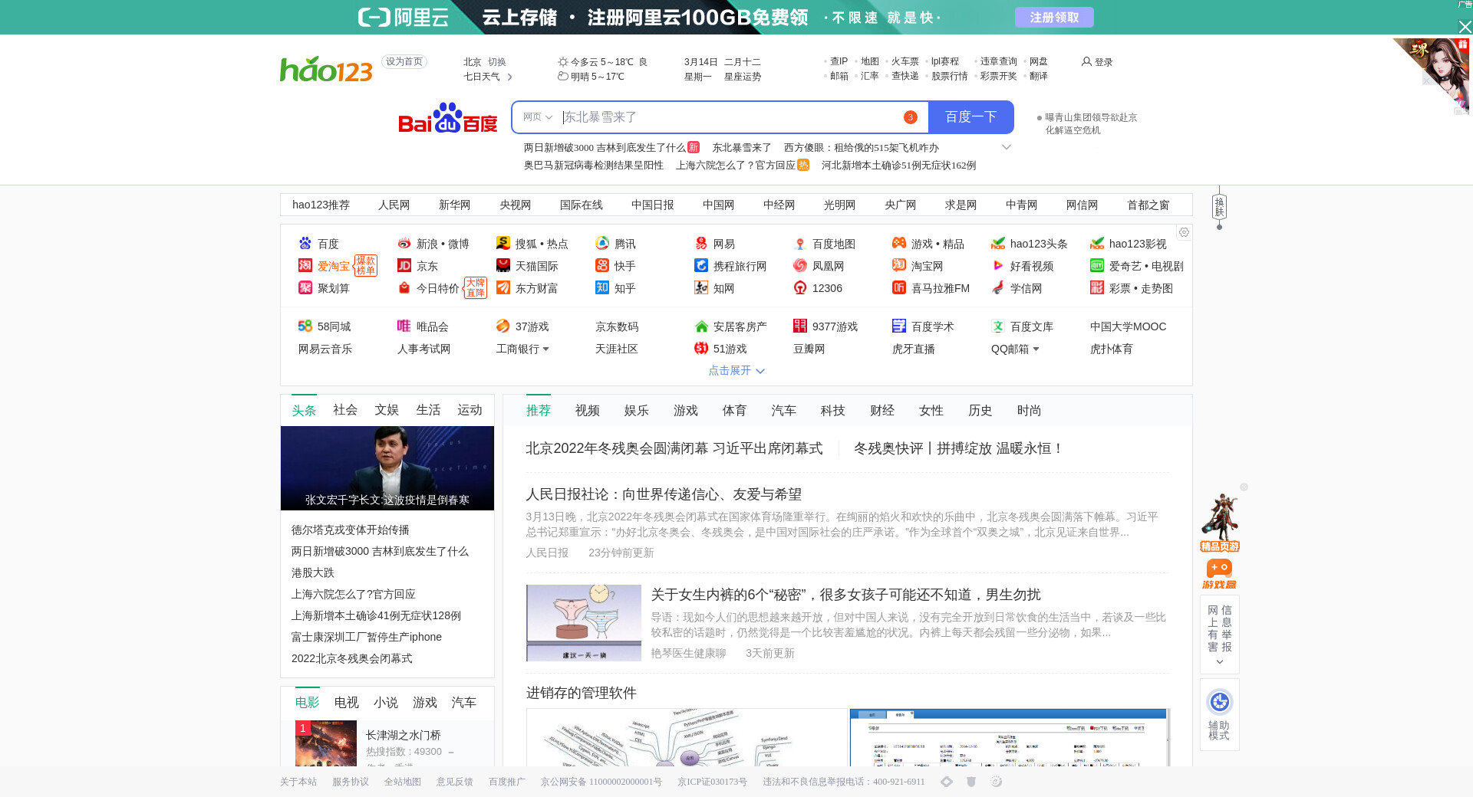The height and width of the screenshot is (797, 1473).
Task: Click the user login icon
Action: coord(1086,62)
